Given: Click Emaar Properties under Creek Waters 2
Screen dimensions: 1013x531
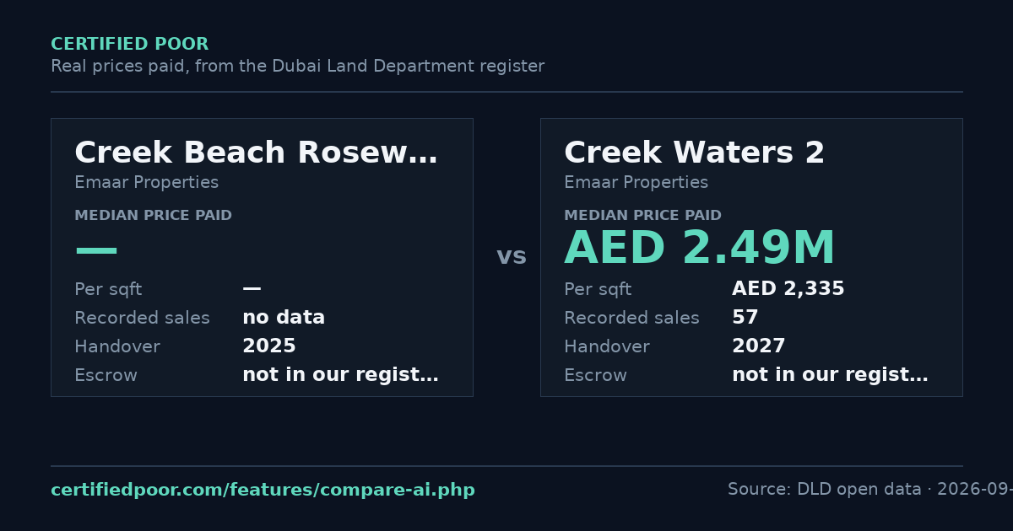Looking at the screenshot, I should click(x=636, y=183).
